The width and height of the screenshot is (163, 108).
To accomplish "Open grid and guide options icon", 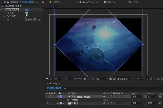I will tap(66, 79).
